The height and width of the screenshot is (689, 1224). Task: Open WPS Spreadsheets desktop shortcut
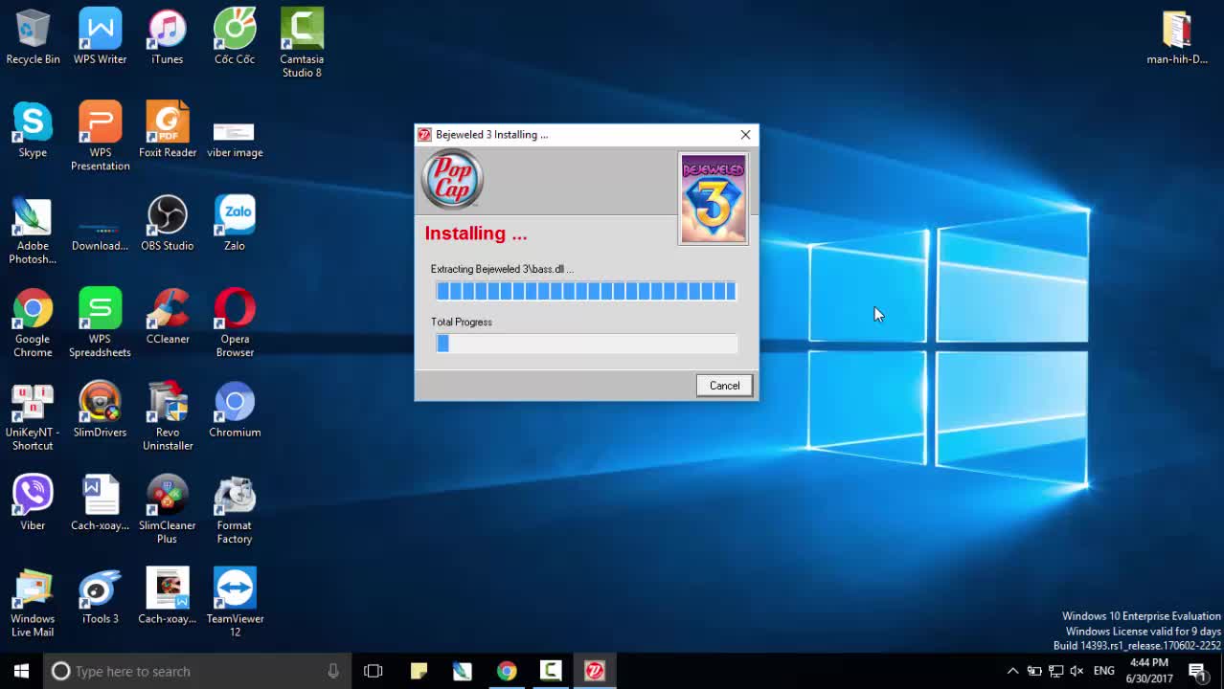coord(100,323)
